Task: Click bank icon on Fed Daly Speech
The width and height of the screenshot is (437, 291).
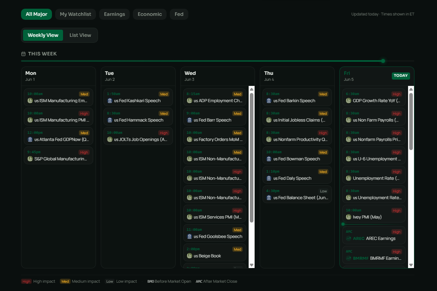Action: (x=269, y=178)
